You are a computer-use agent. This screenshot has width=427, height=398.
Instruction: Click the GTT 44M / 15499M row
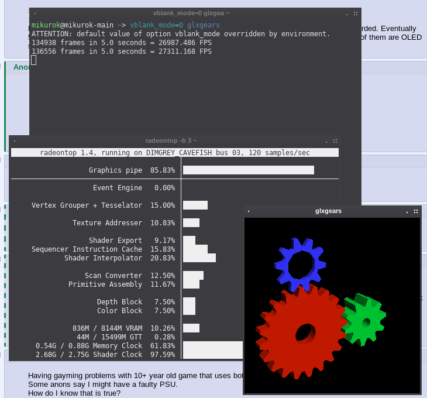pyautogui.click(x=126, y=337)
